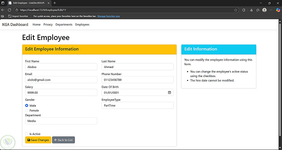
Task: Focus the Last Name field
Action: [x=138, y=67]
